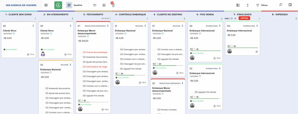Click the collapse columns arrows icon
Viewport: 298px width, 114px height.
tap(248, 5)
